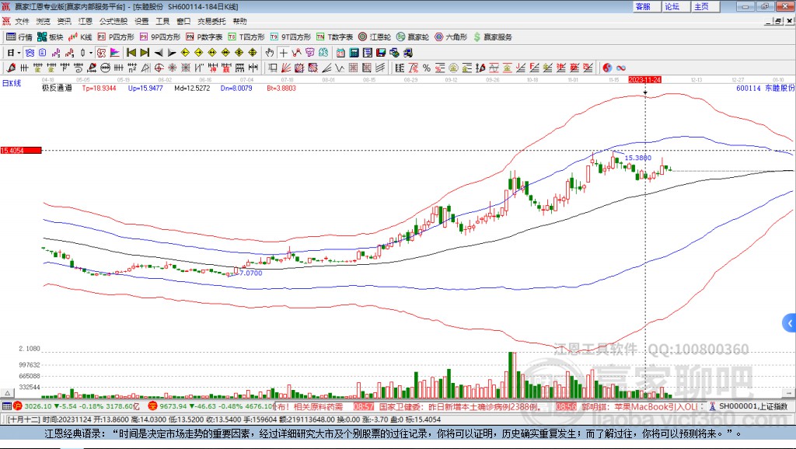Screen dimensions: 796x449
Task: Click the floppy disk save icon
Action: click(x=381, y=53)
